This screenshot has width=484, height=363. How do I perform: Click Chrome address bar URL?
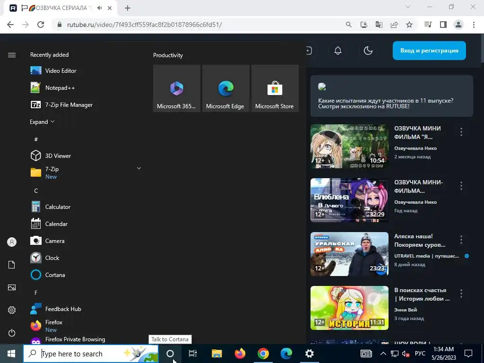click(145, 25)
